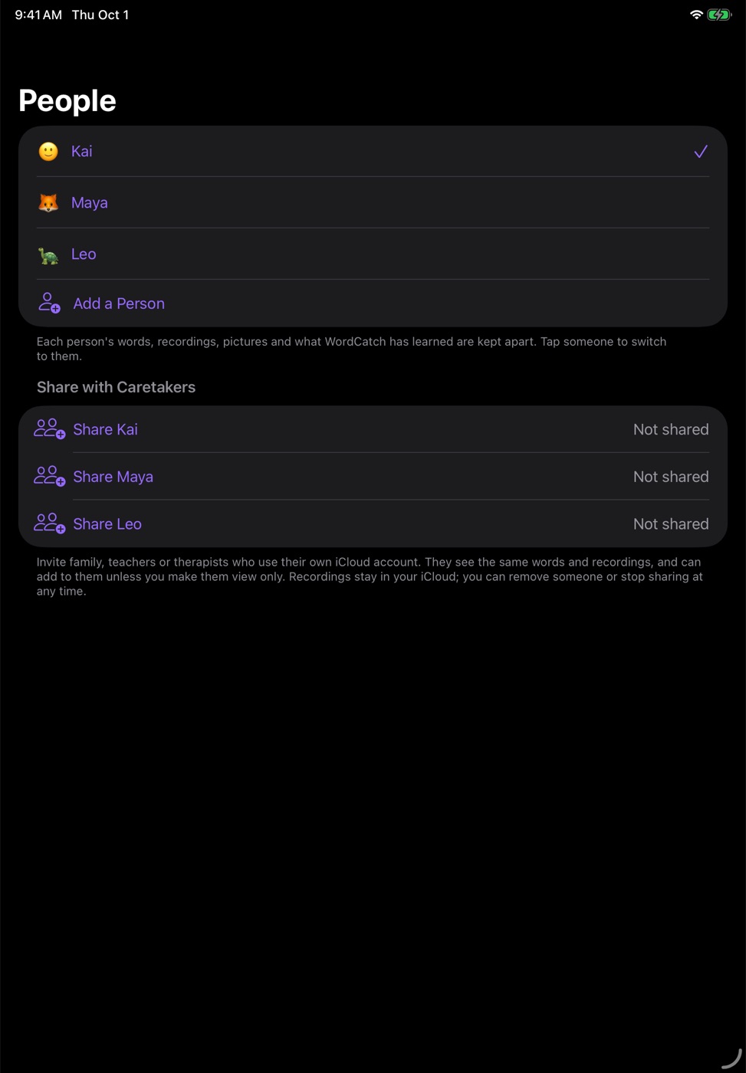746x1073 pixels.
Task: Select Maya as the active person
Action: coord(373,202)
